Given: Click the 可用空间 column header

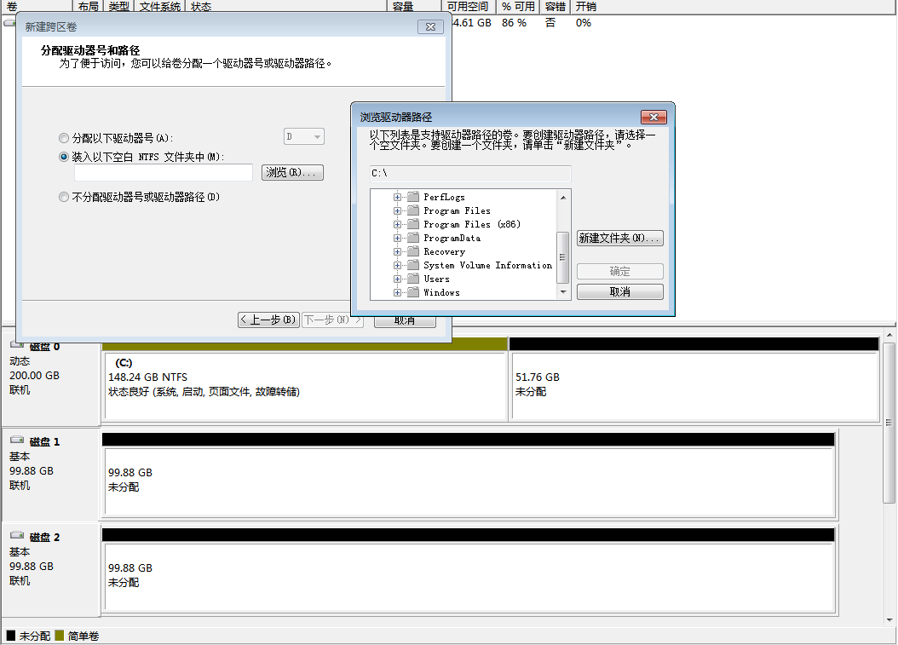Looking at the screenshot, I should (468, 6).
